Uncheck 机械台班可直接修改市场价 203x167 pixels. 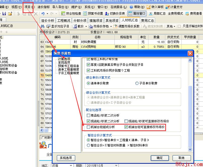point(126,127)
